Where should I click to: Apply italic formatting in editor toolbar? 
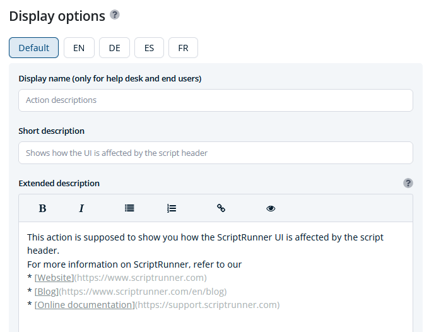tap(81, 208)
